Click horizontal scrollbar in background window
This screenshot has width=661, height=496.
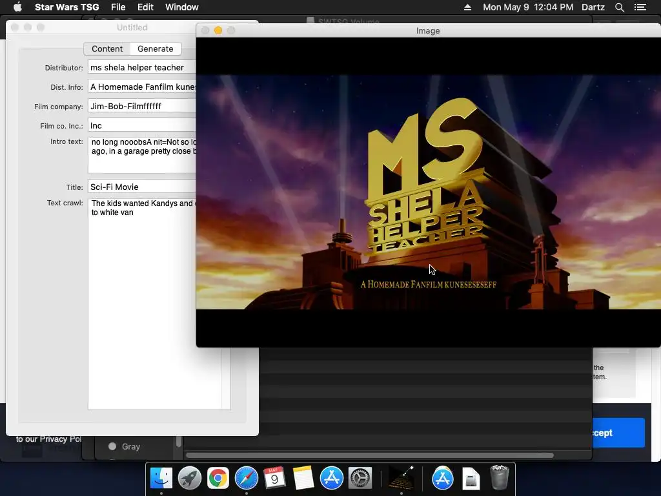(370, 455)
